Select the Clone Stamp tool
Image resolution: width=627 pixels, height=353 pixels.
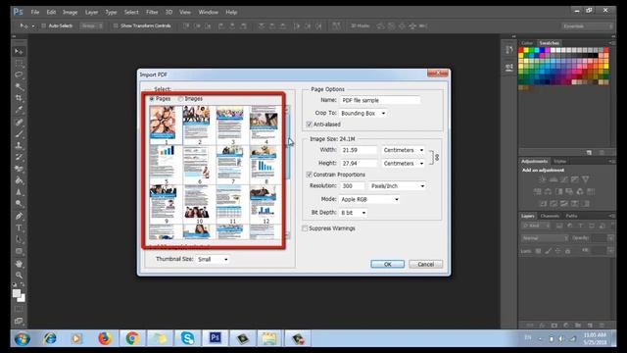pos(19,145)
